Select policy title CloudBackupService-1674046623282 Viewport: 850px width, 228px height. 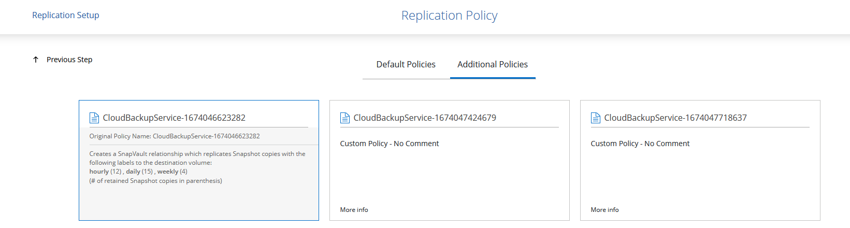(x=174, y=118)
